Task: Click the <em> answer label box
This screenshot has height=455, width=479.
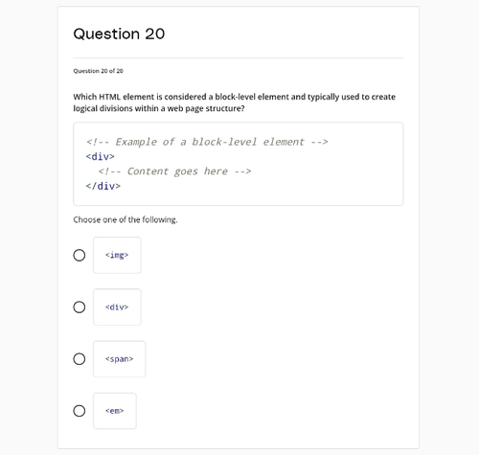Action: click(115, 411)
